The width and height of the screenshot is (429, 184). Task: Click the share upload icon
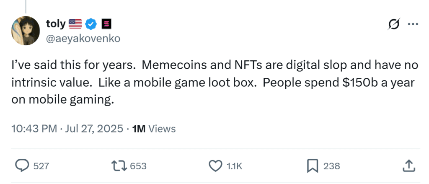[408, 166]
